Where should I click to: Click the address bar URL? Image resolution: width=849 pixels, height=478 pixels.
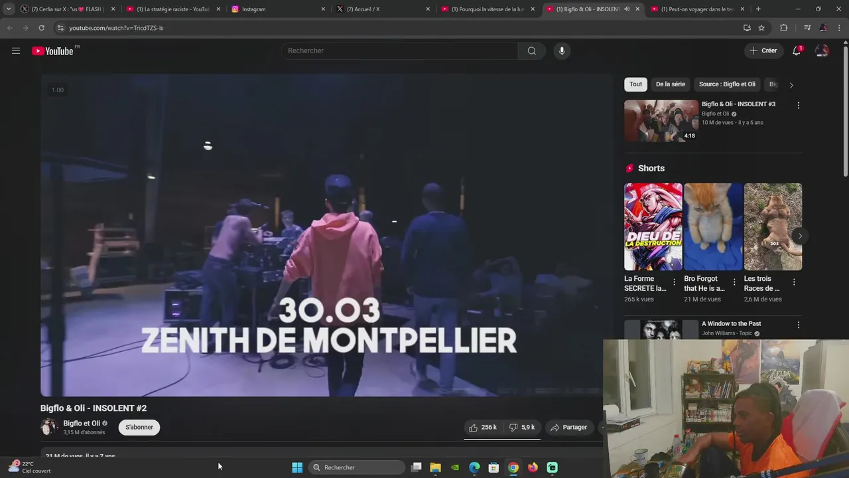[116, 28]
